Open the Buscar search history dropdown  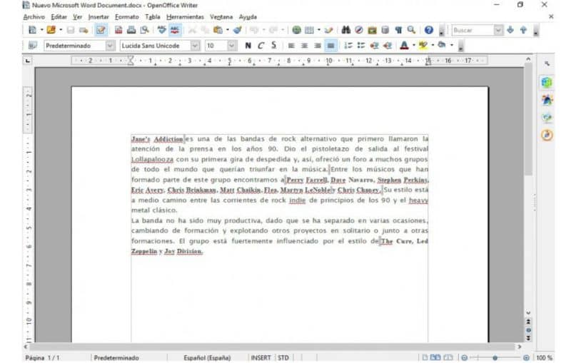498,30
